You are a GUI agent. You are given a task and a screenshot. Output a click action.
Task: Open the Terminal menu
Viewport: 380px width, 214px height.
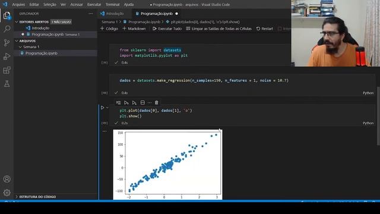pos(112,4)
